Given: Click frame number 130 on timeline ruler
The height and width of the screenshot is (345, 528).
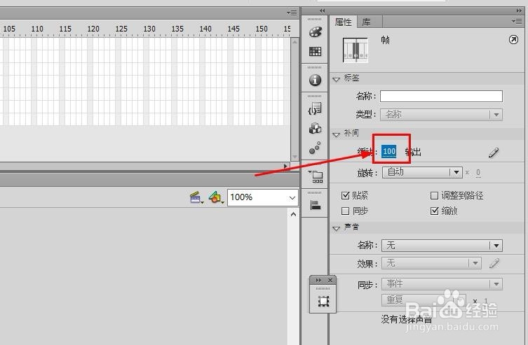Looking at the screenshot, I should pos(149,29).
